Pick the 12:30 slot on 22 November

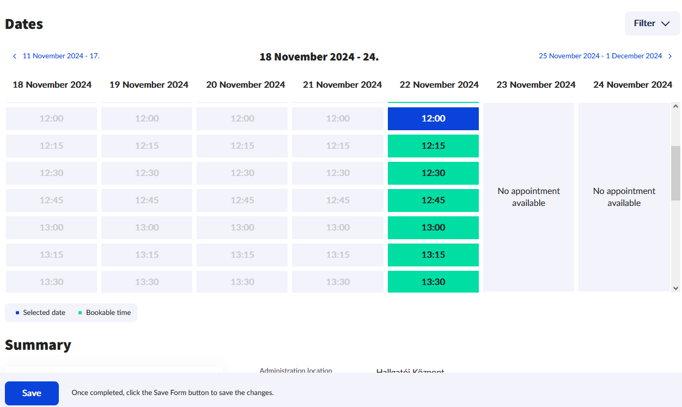(x=433, y=173)
